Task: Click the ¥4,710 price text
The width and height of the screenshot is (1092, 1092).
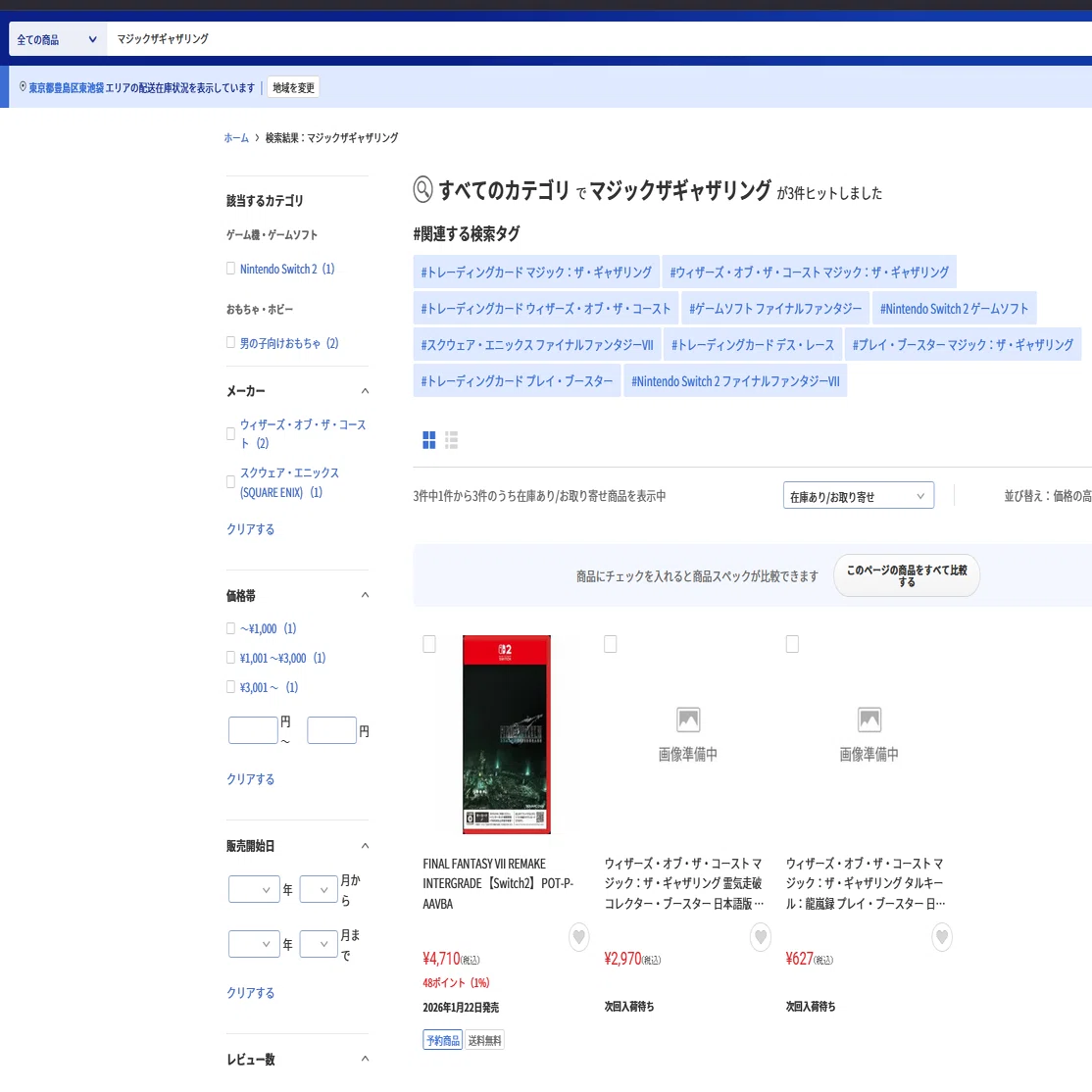Action: tap(441, 959)
